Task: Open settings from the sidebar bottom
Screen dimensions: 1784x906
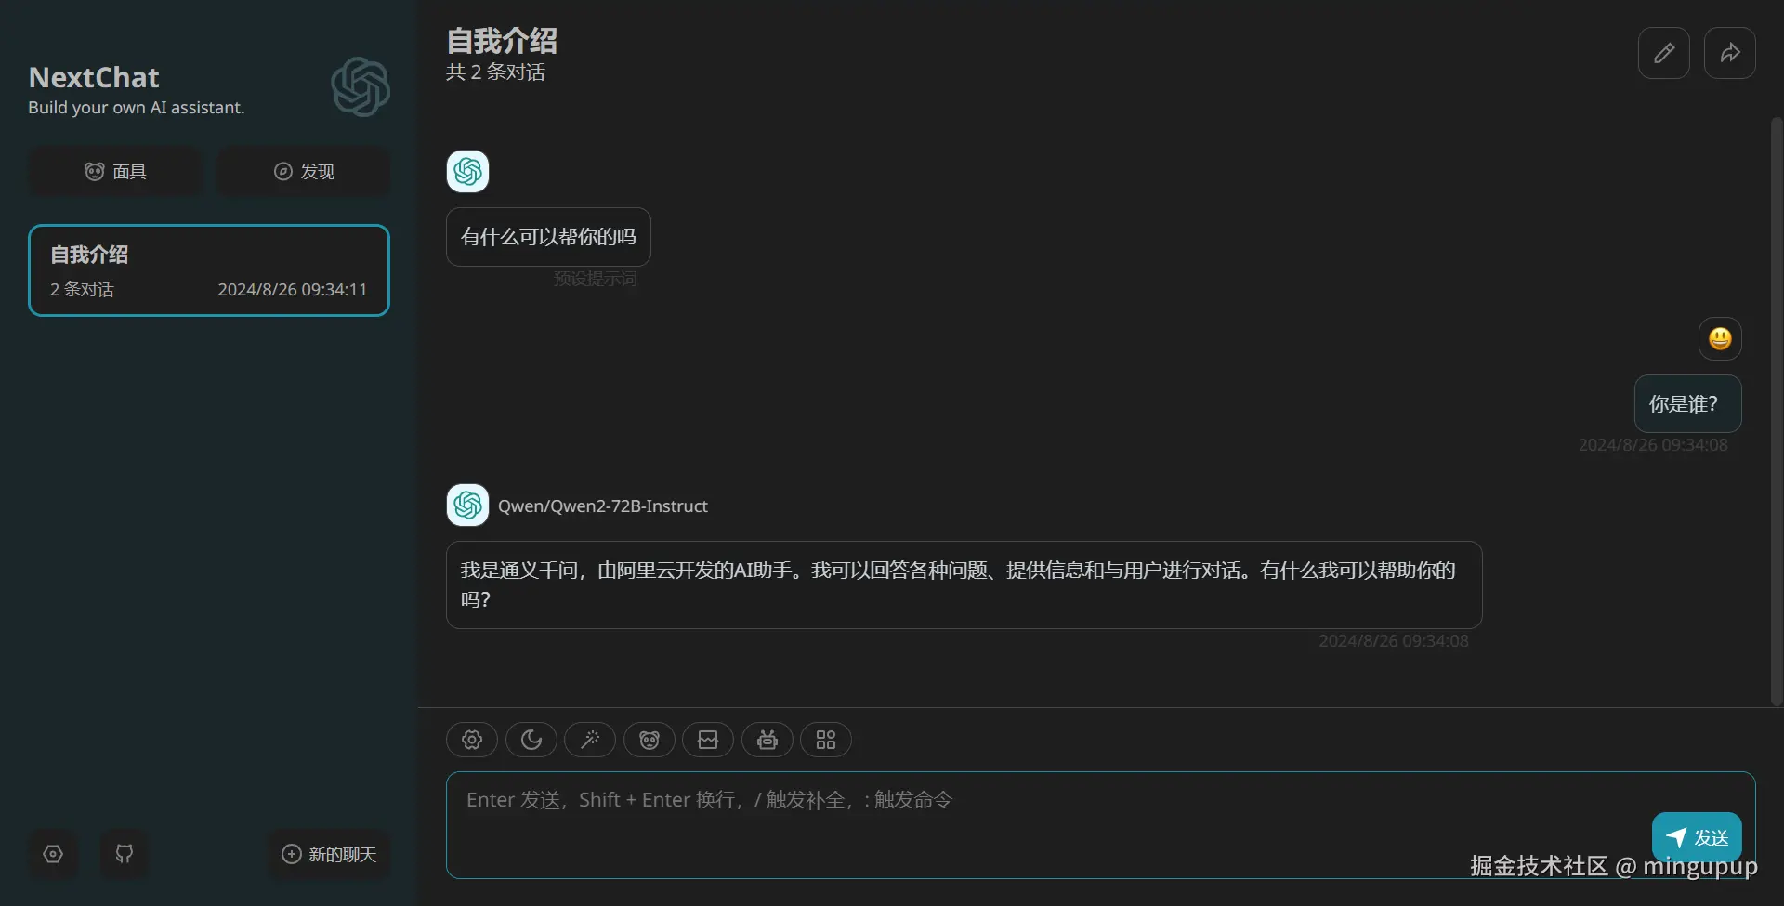Action: pos(53,854)
